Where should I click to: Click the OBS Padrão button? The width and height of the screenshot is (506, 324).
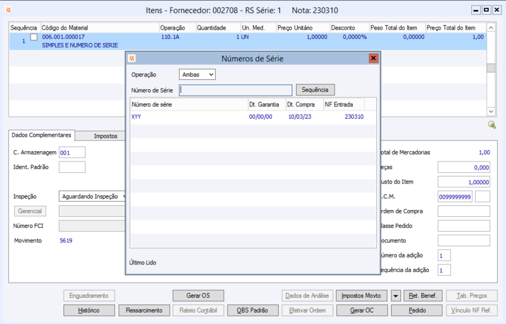coord(252,311)
